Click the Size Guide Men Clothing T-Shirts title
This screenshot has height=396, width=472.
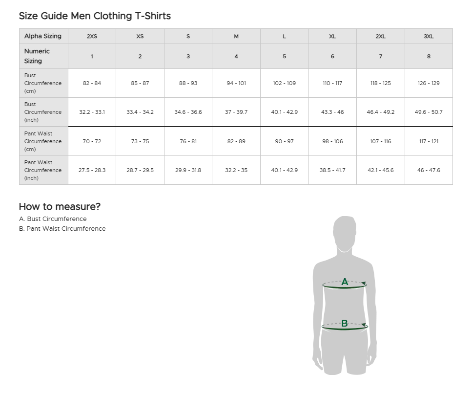click(x=95, y=16)
